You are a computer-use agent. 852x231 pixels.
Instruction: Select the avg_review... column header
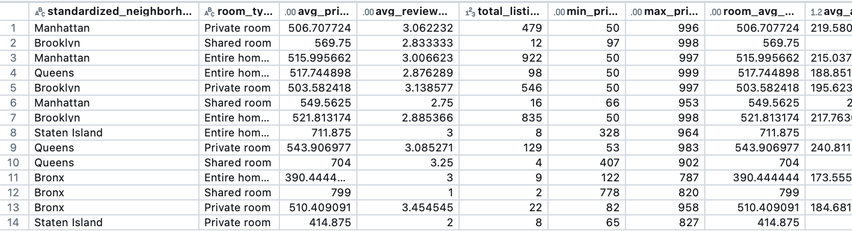[x=407, y=12]
